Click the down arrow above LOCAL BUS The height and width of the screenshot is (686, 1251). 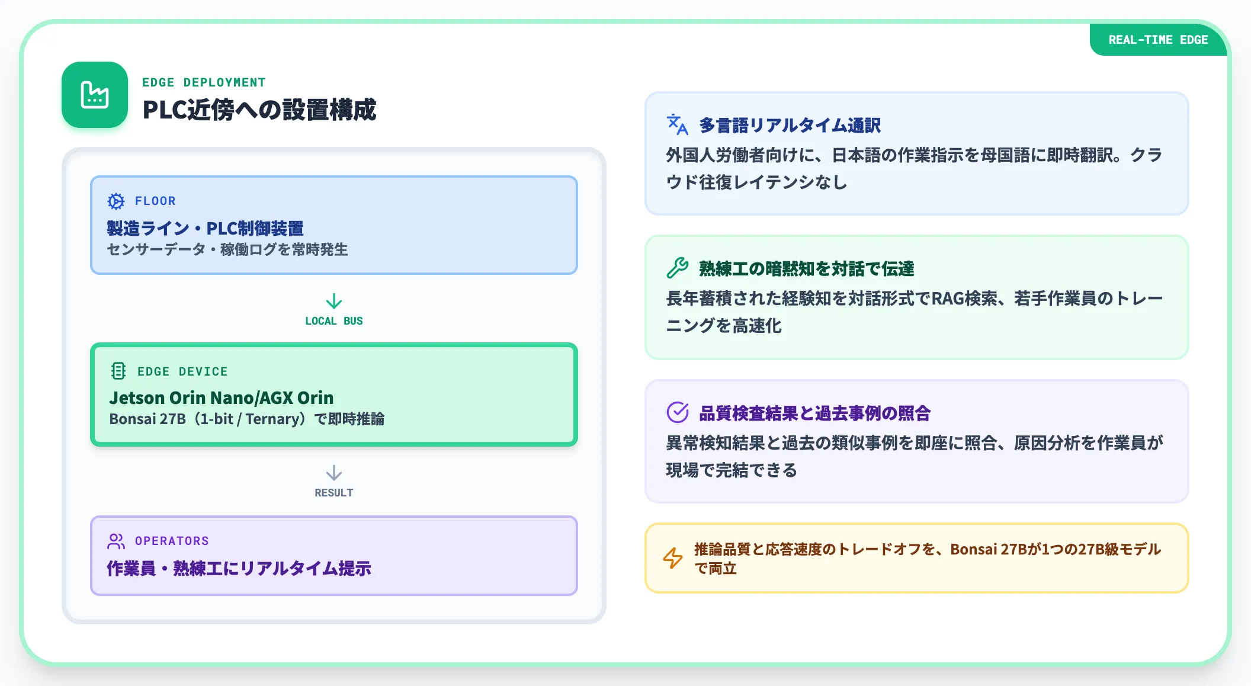[x=334, y=301]
